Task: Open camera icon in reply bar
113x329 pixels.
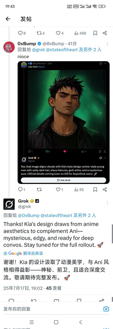Action: [x=106, y=309]
